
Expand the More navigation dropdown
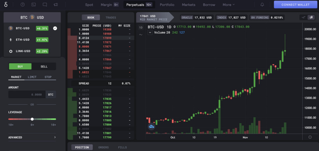click(x=228, y=5)
